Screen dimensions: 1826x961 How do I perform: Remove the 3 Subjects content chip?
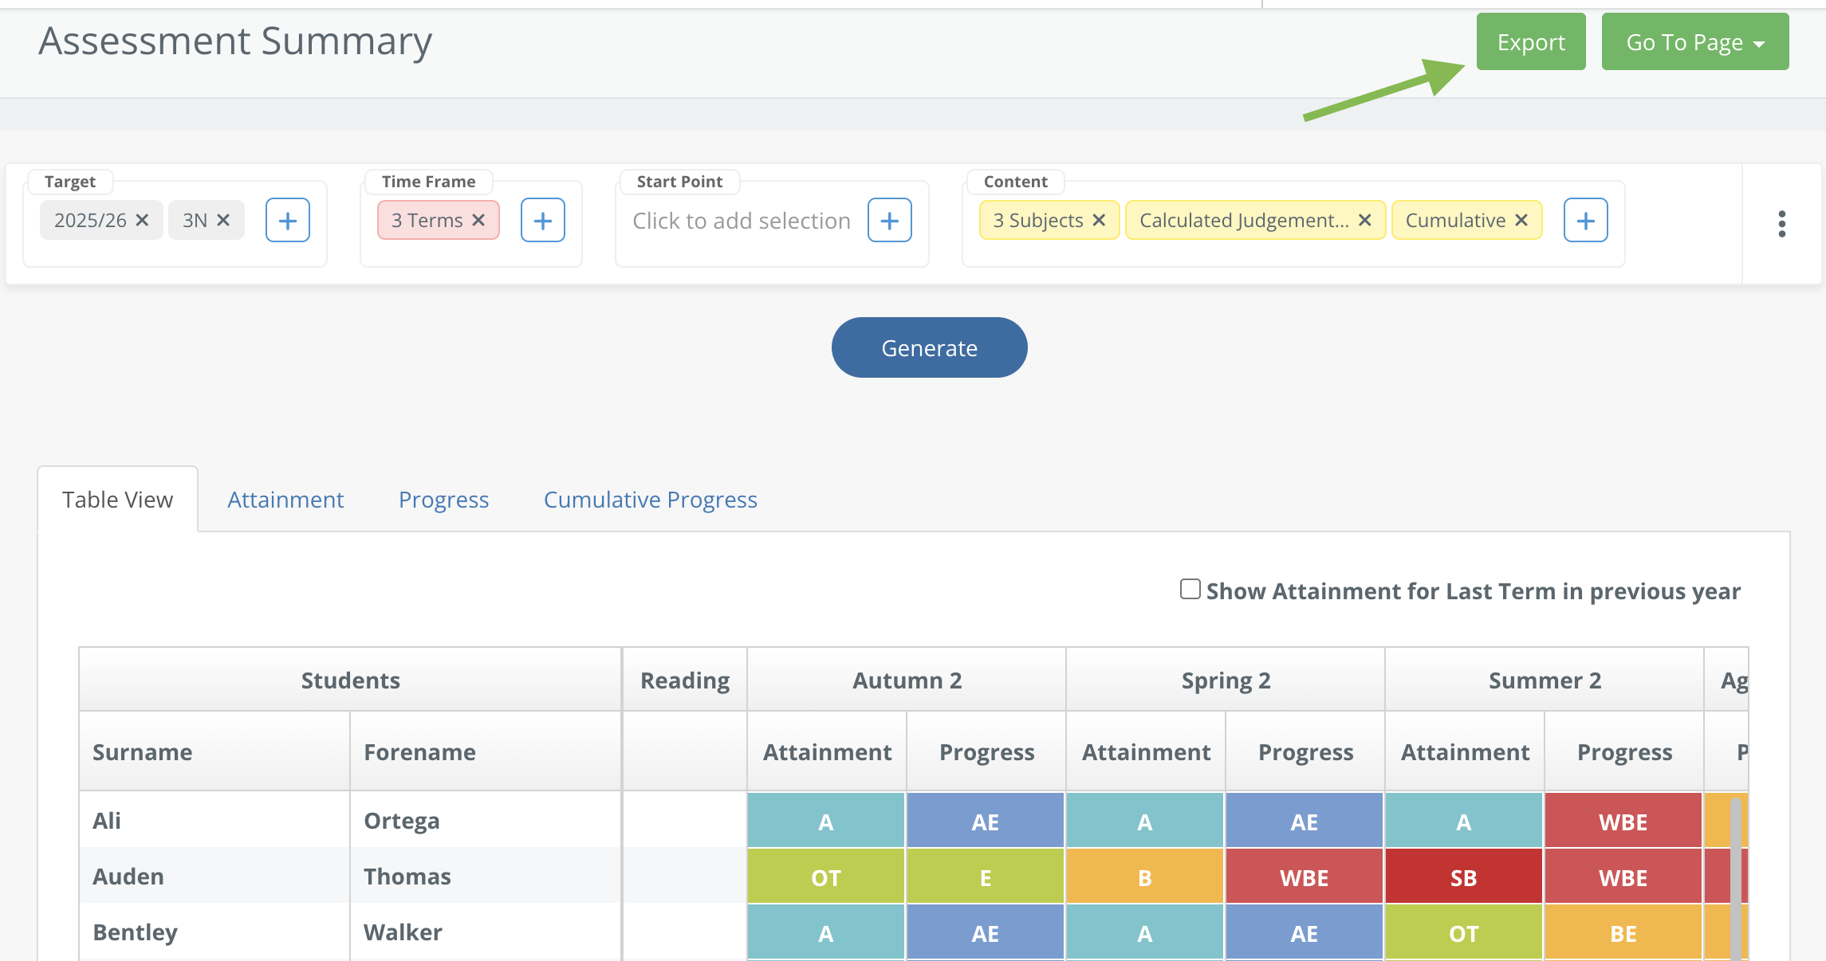[x=1099, y=220]
